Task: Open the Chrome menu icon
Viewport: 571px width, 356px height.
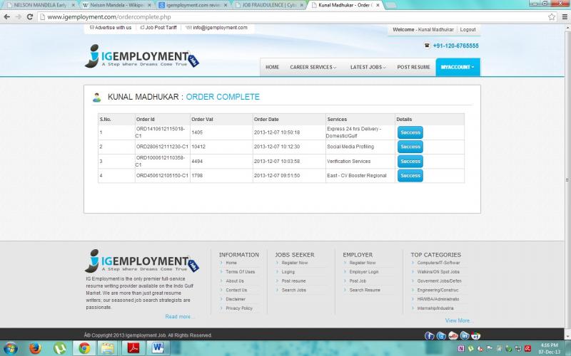Action: (565, 16)
